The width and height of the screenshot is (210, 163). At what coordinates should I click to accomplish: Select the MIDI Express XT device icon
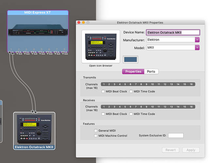click(38, 31)
